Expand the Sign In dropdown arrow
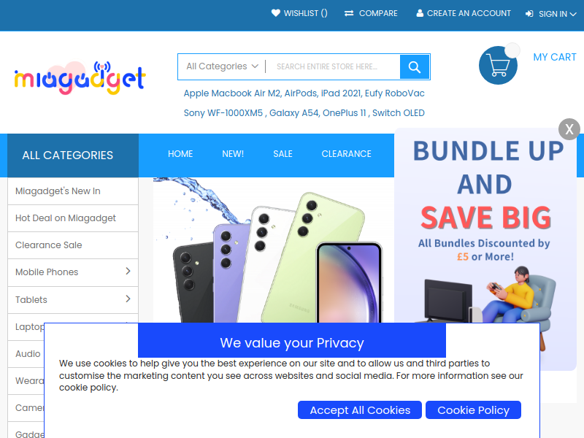The image size is (584, 438). (573, 14)
